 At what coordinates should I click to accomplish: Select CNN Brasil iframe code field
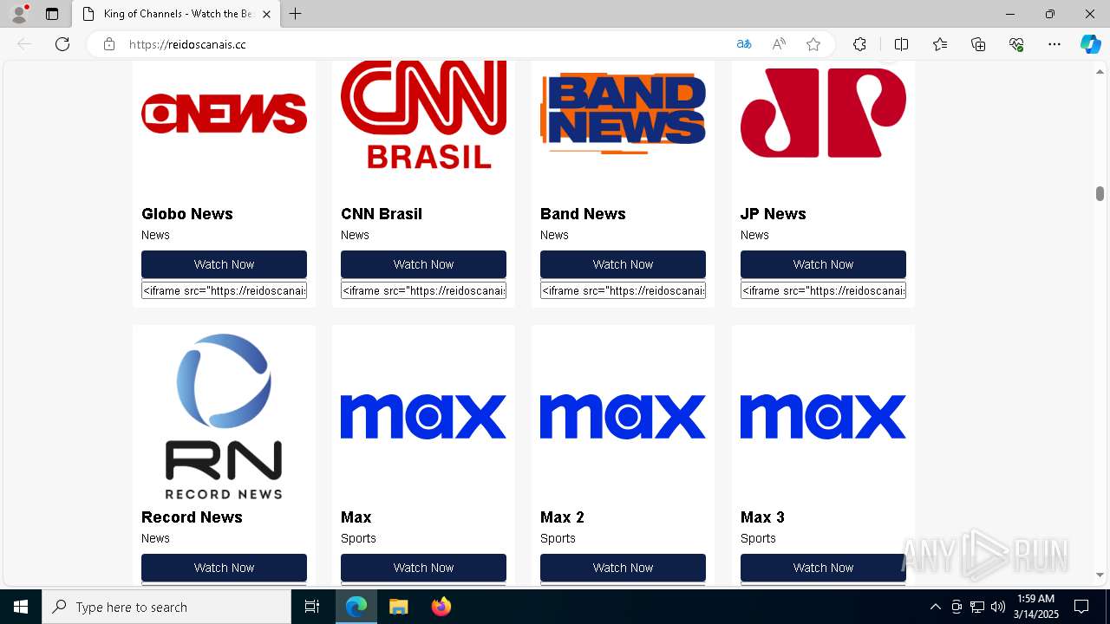point(423,290)
